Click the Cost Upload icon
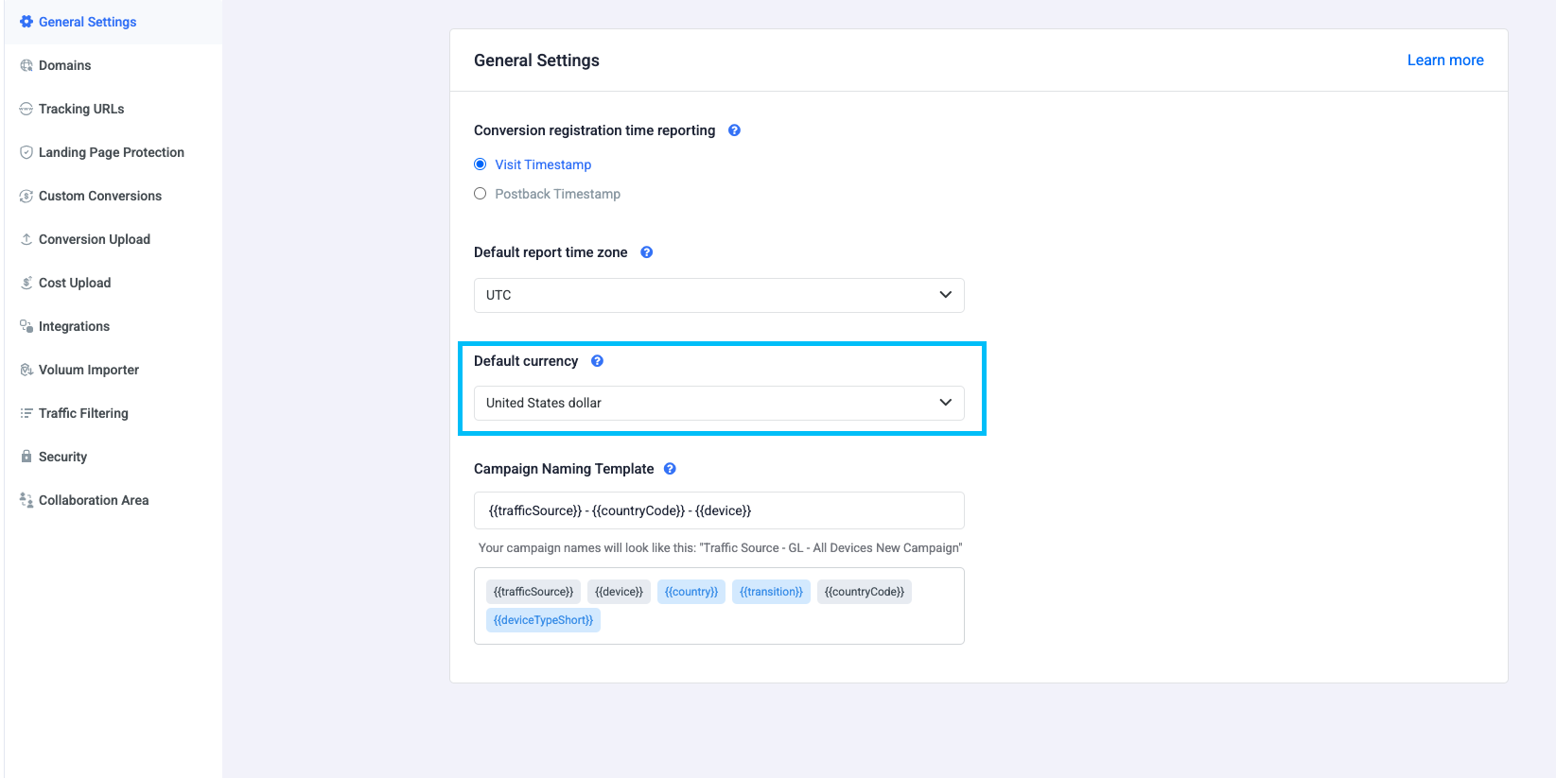This screenshot has width=1556, height=778. pyautogui.click(x=26, y=283)
